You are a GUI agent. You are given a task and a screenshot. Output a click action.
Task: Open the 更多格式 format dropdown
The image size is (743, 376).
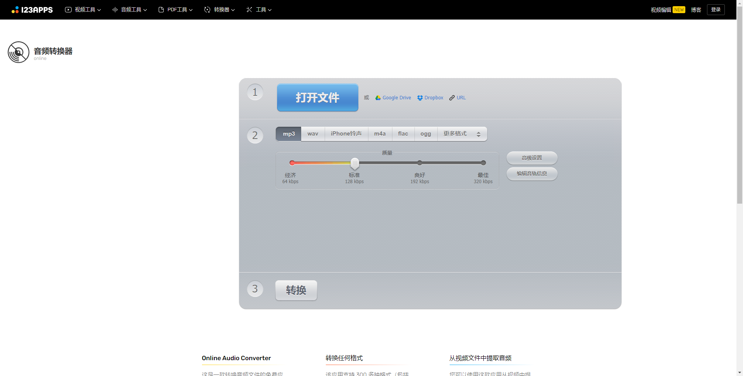[x=462, y=134]
